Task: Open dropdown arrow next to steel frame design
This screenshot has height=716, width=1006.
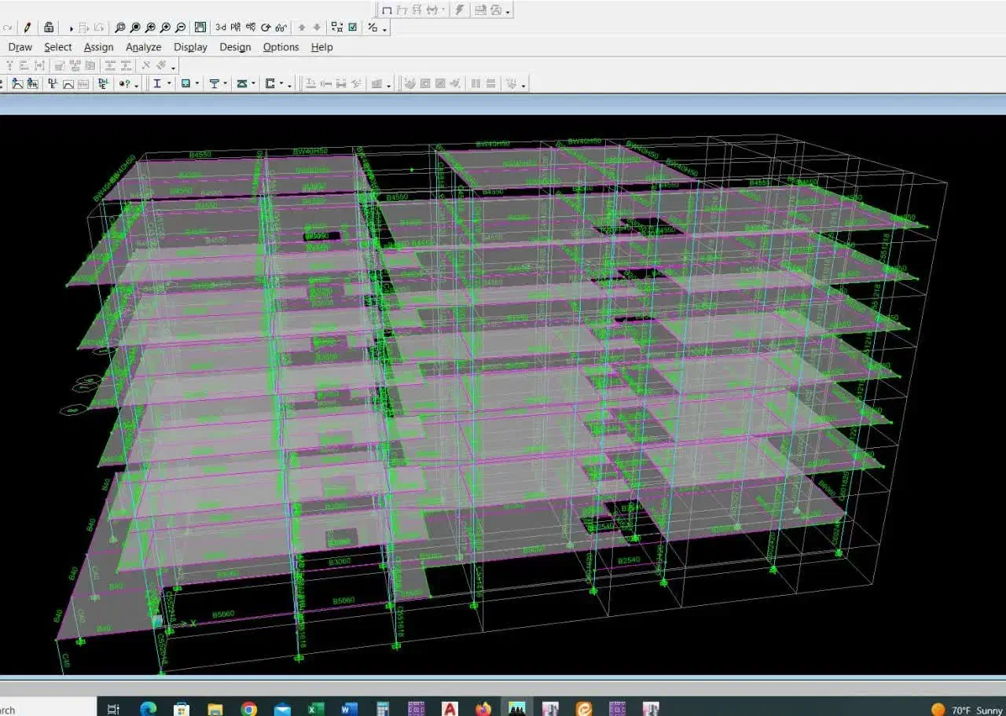Action: tap(169, 84)
